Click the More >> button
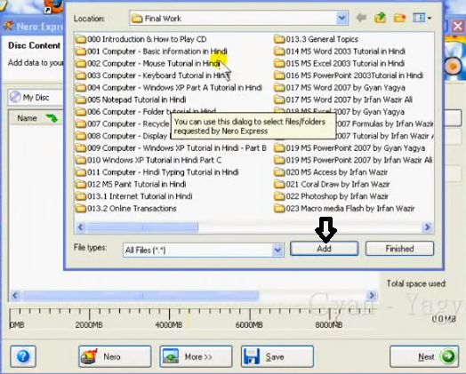Viewport: 466px width, 374px height. [x=196, y=356]
